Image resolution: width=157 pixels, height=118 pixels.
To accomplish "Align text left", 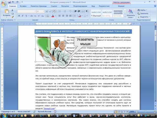I will (60, 16).
